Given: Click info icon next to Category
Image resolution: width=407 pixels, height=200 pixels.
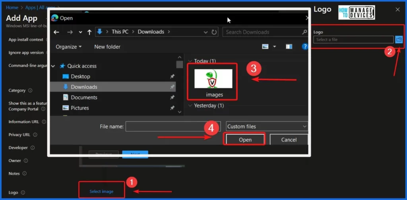Looking at the screenshot, I should point(30,90).
